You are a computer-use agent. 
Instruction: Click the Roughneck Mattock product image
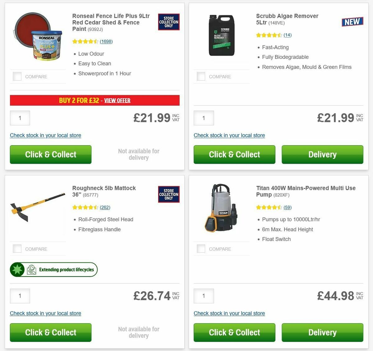coord(37,210)
